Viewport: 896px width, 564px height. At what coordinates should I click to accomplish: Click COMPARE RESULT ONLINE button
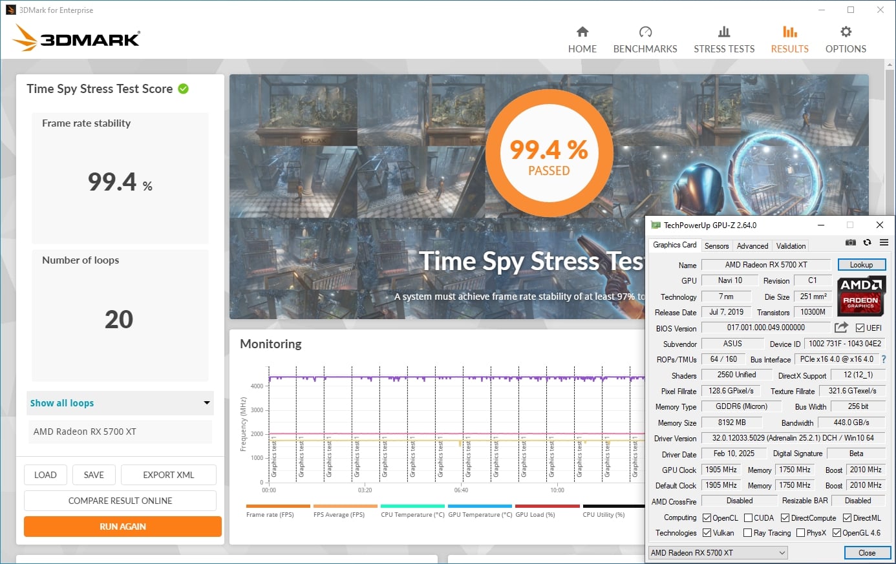(x=120, y=501)
